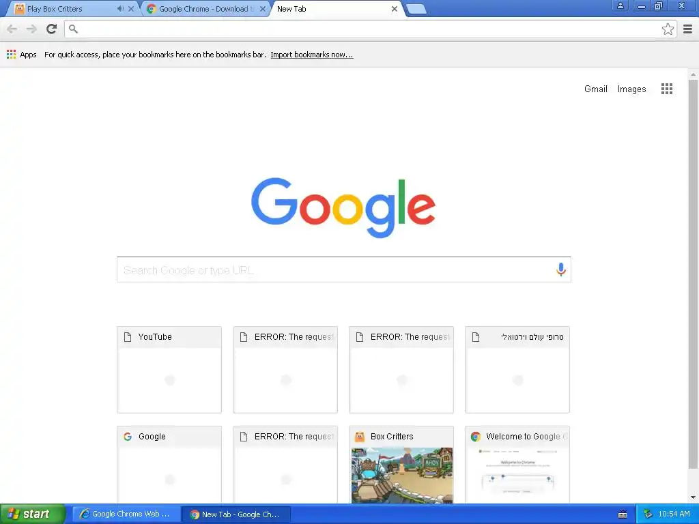Image resolution: width=699 pixels, height=524 pixels.
Task: Close the Google Chrome - Download tab
Action: click(x=263, y=9)
